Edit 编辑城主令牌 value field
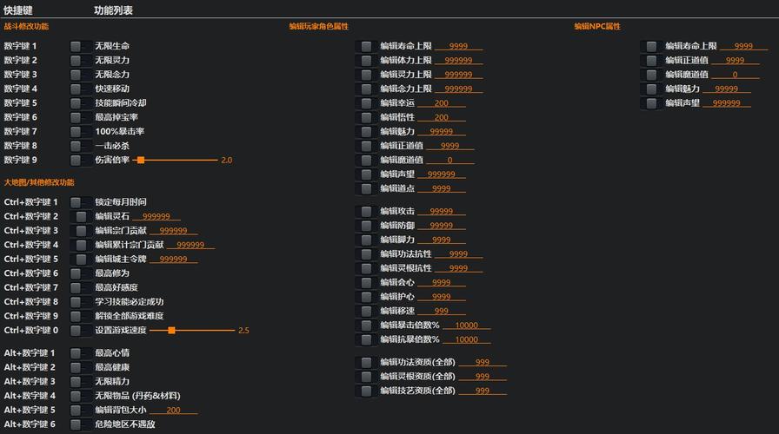The image size is (779, 434). [173, 260]
